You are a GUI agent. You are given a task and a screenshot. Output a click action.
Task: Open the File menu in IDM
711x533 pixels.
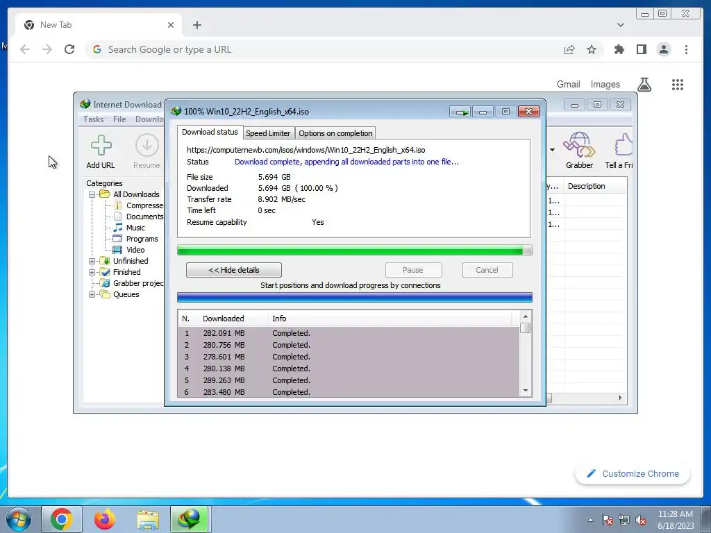click(x=119, y=119)
